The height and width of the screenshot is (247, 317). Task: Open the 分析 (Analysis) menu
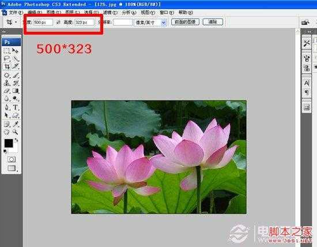click(129, 13)
